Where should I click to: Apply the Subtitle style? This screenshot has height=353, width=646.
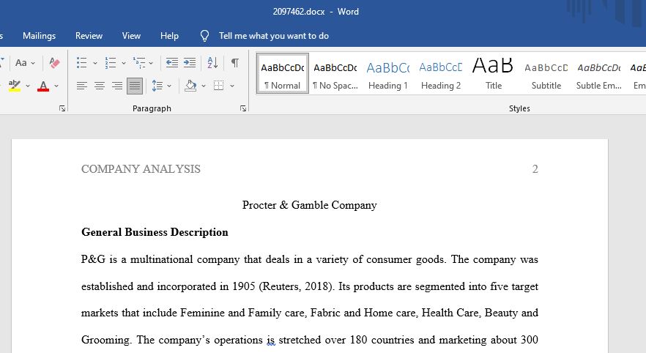(546, 74)
